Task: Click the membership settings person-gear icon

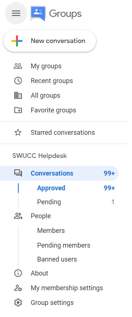Action: tap(18, 288)
